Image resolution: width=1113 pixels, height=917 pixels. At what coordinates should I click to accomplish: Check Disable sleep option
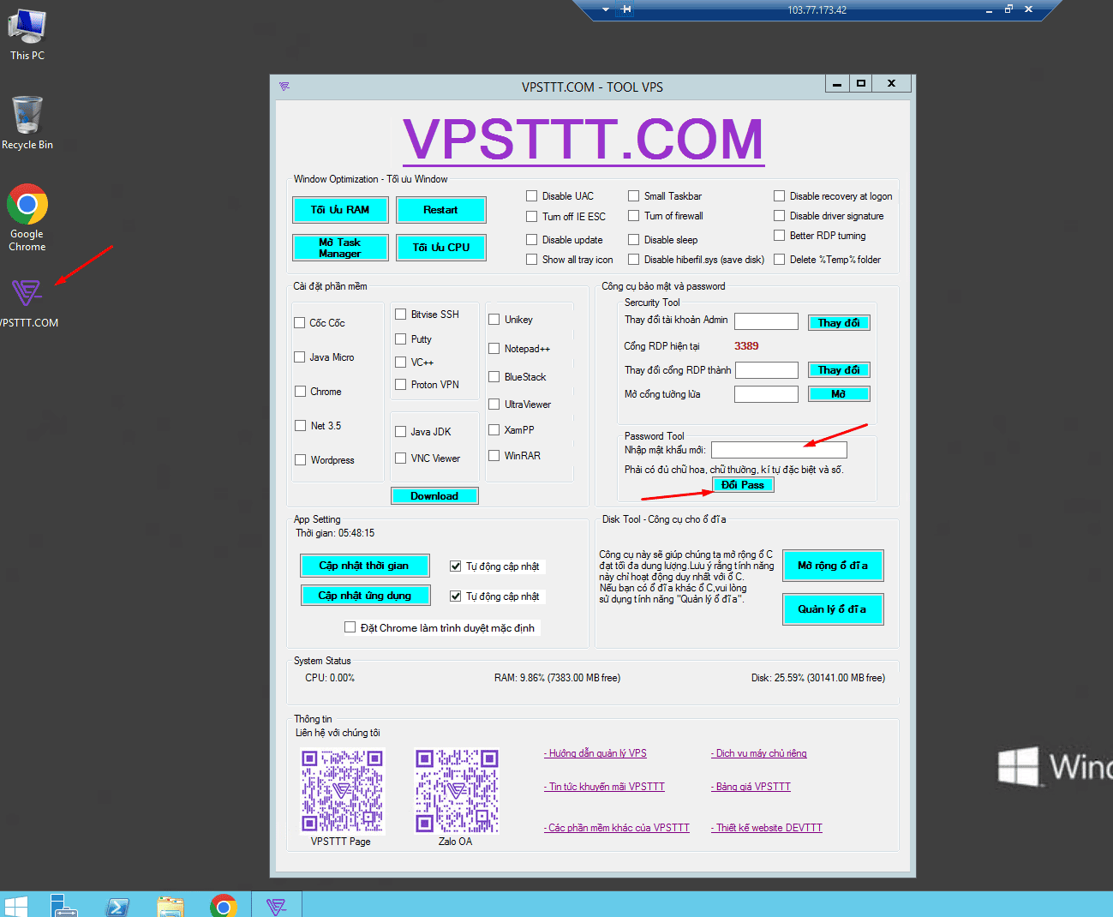(634, 240)
